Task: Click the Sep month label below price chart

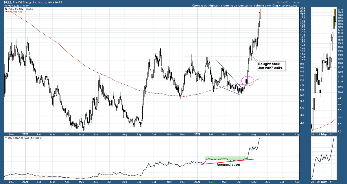Action: 139,135
